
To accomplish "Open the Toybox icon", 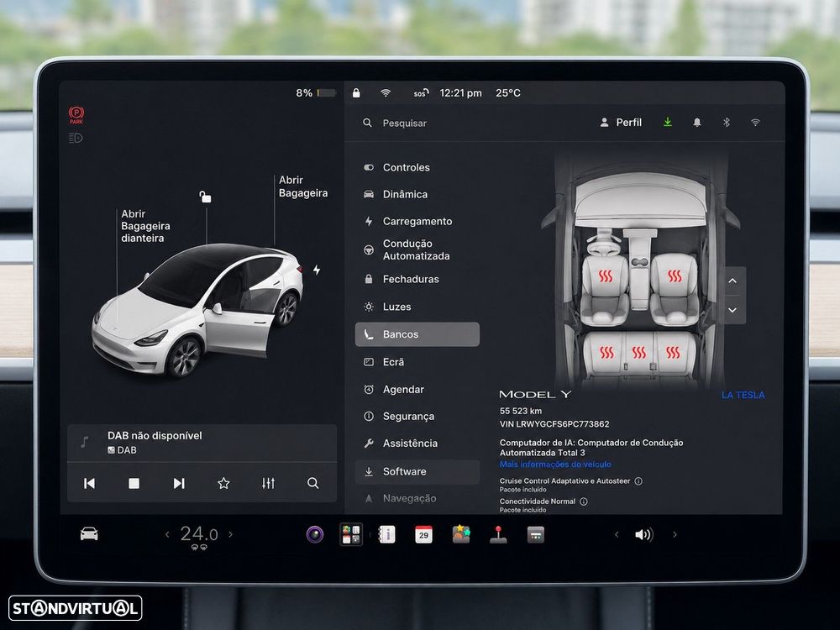I will click(460, 534).
